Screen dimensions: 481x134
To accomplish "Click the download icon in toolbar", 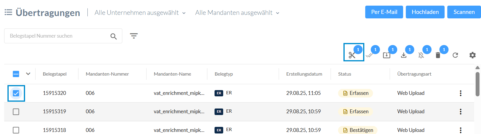I will pos(404,55).
